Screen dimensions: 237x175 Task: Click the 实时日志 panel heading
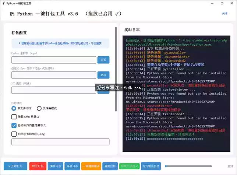132,30
